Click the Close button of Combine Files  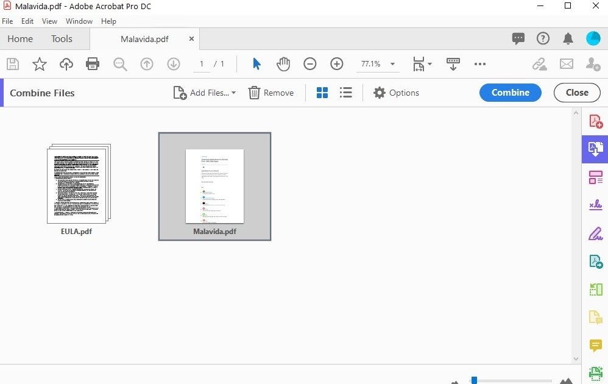click(577, 93)
